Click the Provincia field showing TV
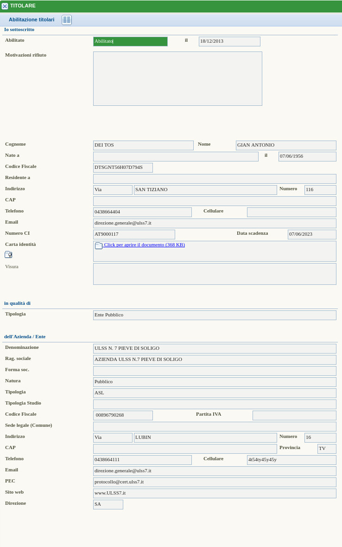This screenshot has height=547, width=342. click(327, 449)
